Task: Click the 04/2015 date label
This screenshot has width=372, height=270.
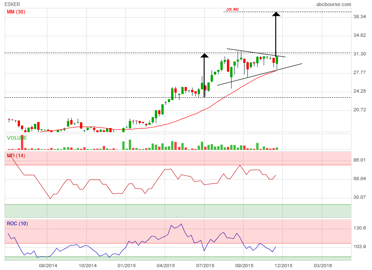Action: point(166,265)
